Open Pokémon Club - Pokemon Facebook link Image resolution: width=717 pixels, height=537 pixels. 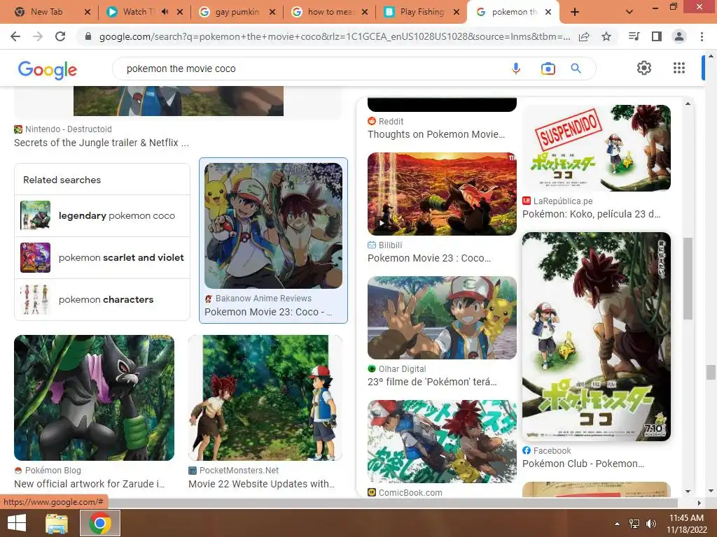[583, 464]
